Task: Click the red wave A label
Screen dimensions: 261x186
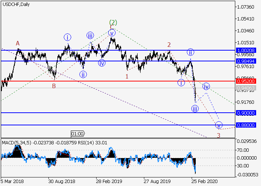Action: pos(18,44)
